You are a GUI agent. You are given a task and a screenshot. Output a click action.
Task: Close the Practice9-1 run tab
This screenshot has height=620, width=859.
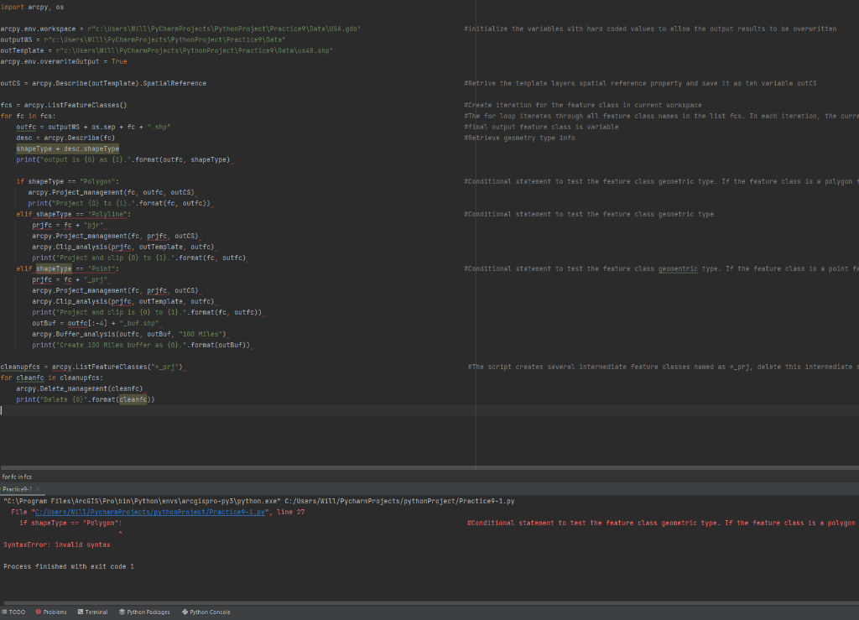pyautogui.click(x=38, y=489)
